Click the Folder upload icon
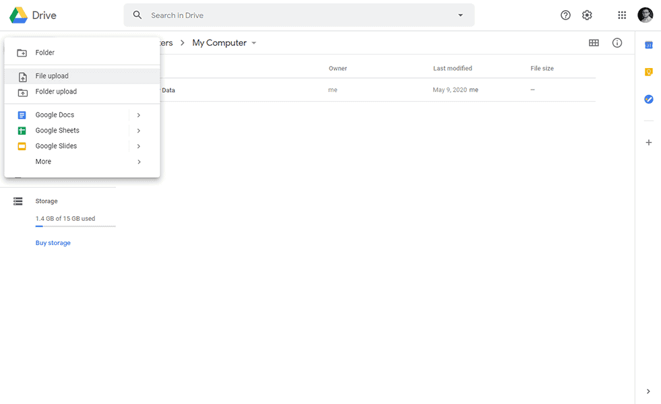The image size is (661, 404). [x=23, y=92]
